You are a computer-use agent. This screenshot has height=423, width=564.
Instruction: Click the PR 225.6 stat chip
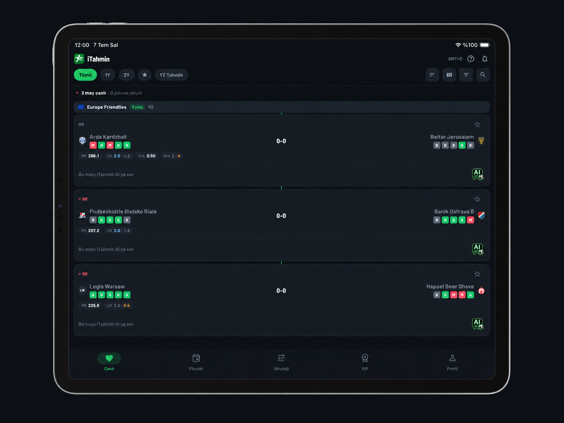point(90,305)
